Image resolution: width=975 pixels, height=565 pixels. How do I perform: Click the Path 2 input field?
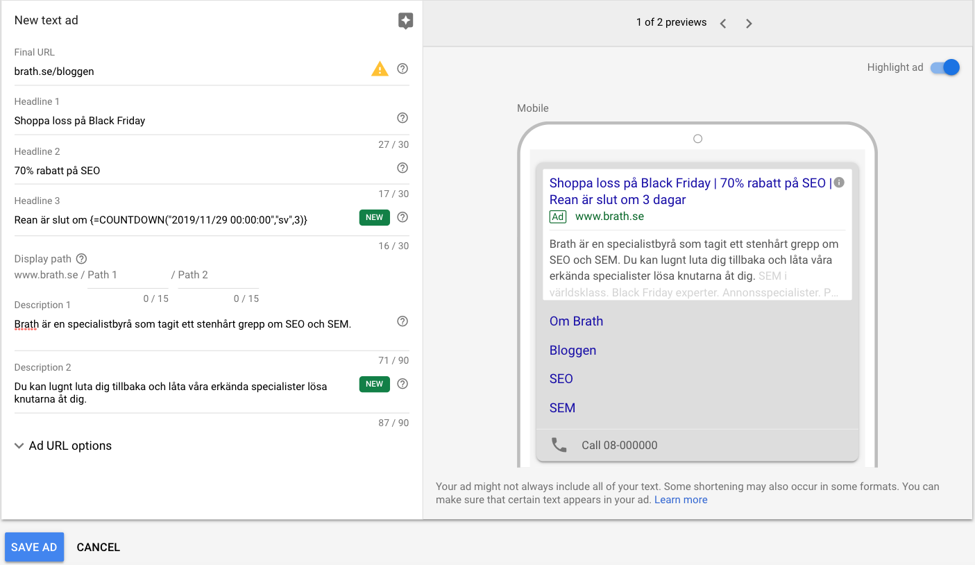click(x=218, y=276)
